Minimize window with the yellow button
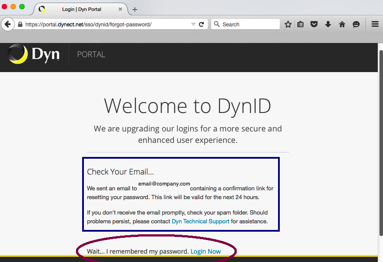This screenshot has width=383, height=262. 13,7
